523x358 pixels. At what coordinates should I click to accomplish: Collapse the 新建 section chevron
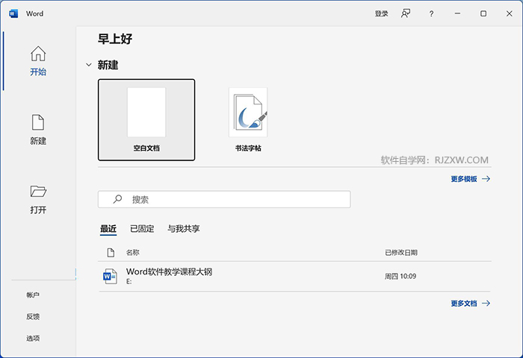coord(89,65)
